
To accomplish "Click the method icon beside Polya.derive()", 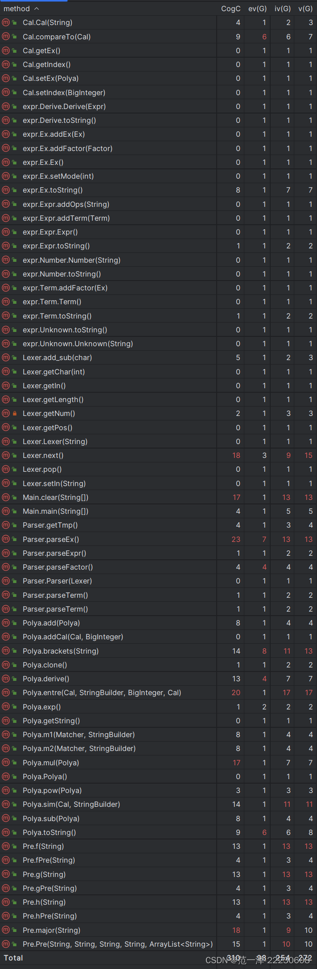I will tap(6, 679).
